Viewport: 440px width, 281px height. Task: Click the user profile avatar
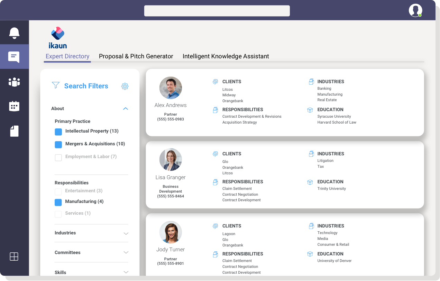[x=415, y=10]
